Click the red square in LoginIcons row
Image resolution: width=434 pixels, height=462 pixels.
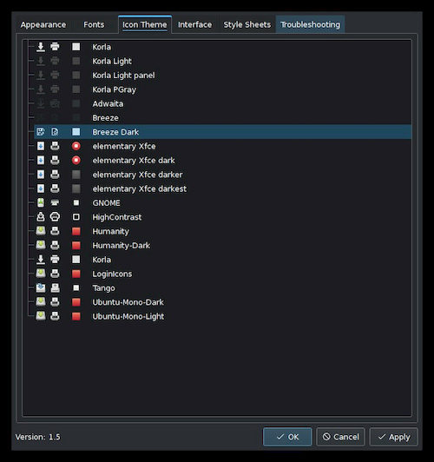tap(76, 274)
